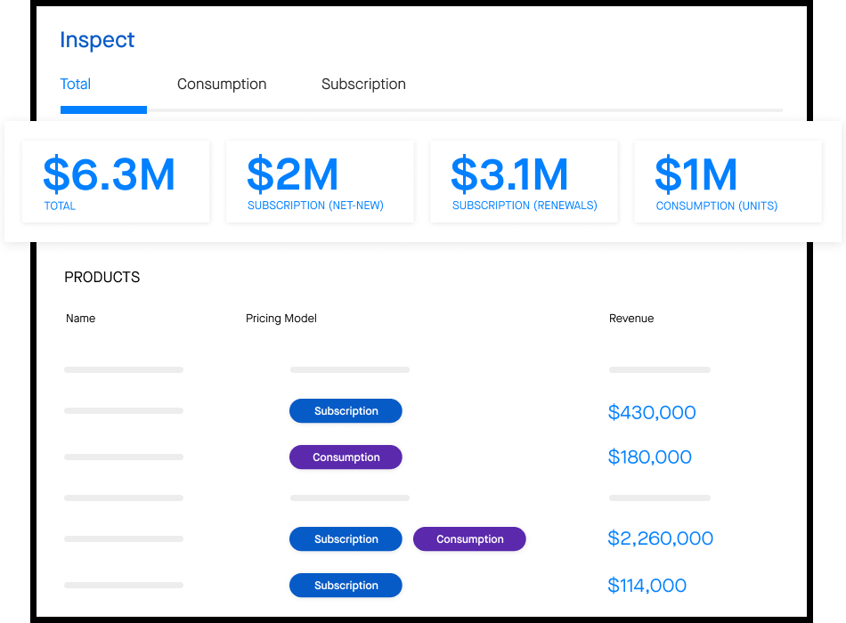This screenshot has height=623, width=846.
Task: Click the $180,000 revenue value
Action: (x=649, y=457)
